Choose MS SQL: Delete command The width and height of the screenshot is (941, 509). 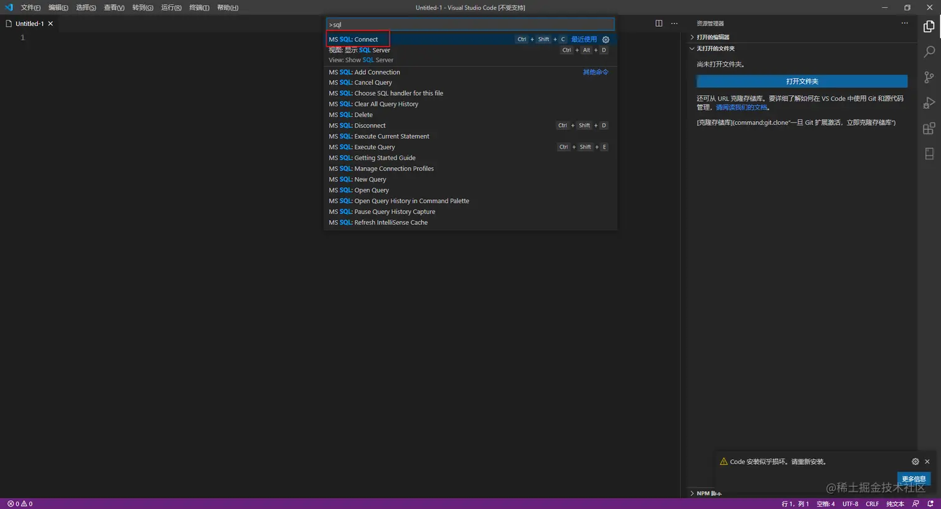tap(470, 115)
